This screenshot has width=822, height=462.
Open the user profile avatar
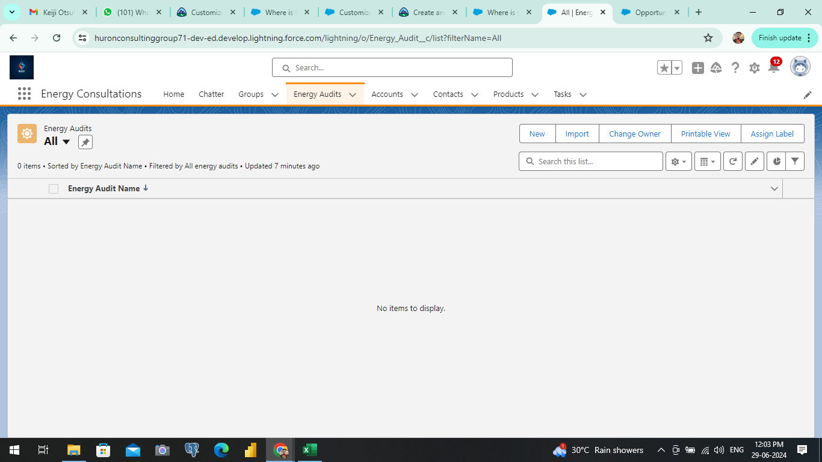pyautogui.click(x=800, y=67)
